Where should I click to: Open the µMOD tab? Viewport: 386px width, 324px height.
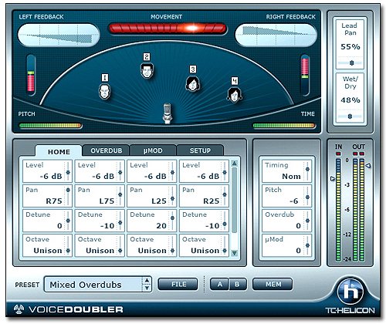click(x=153, y=150)
